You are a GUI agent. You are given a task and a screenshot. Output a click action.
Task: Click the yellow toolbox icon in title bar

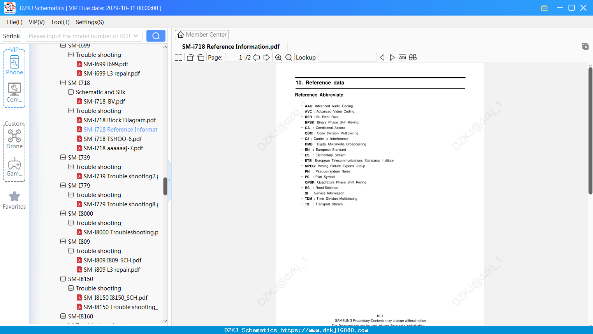click(x=544, y=8)
